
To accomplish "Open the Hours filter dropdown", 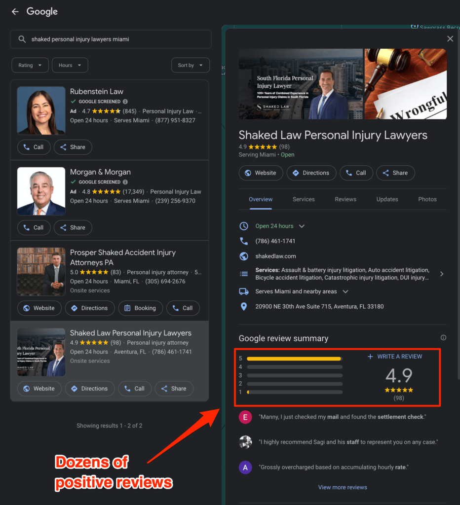I will pyautogui.click(x=70, y=65).
